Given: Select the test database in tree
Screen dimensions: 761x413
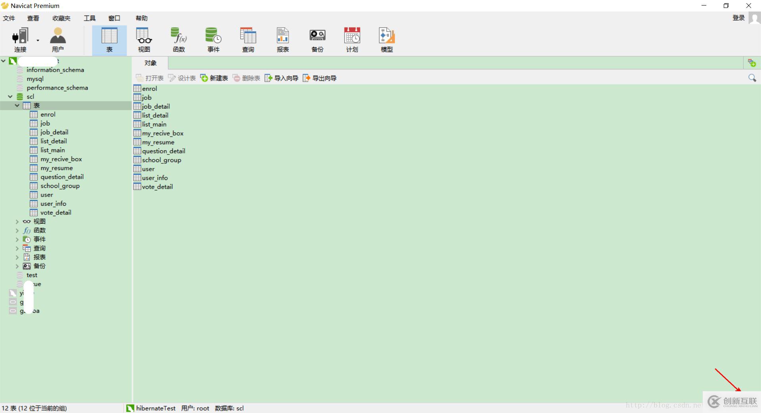Looking at the screenshot, I should point(32,275).
